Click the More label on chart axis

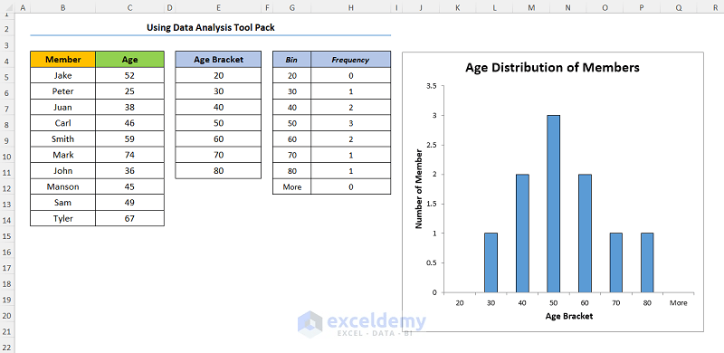pyautogui.click(x=679, y=303)
